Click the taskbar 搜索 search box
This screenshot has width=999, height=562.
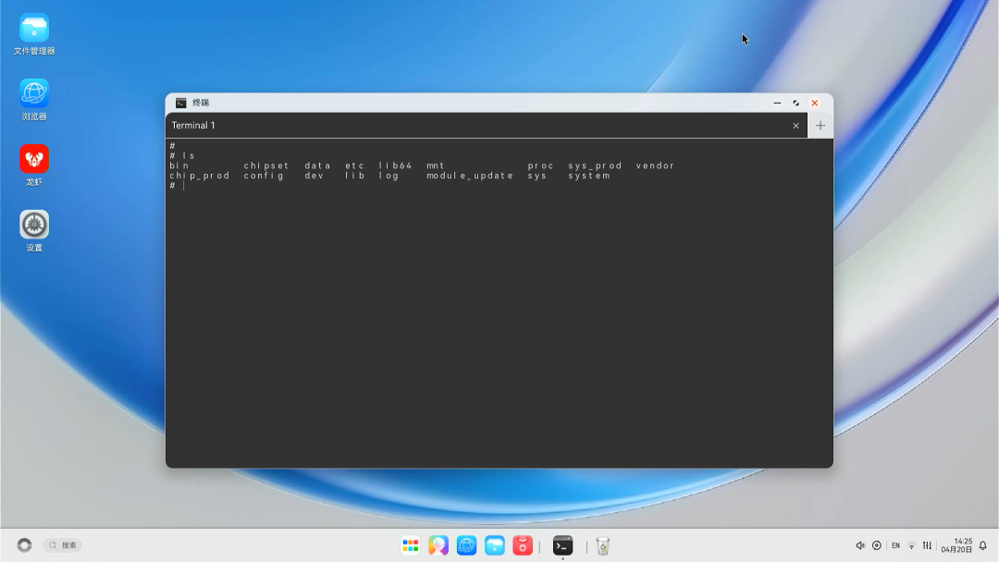click(x=63, y=545)
